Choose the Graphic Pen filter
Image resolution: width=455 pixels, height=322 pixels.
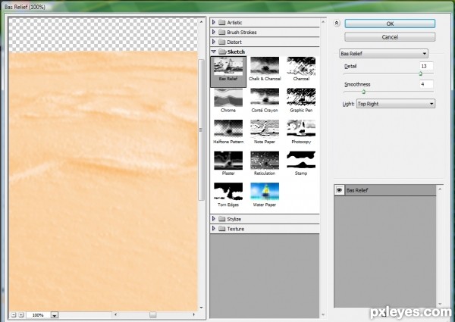point(301,101)
